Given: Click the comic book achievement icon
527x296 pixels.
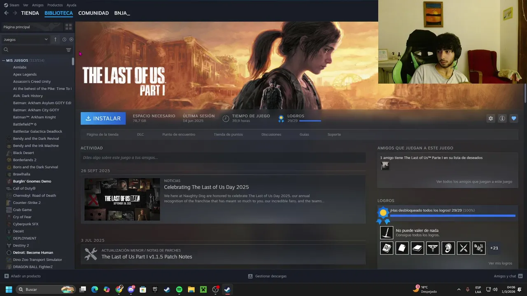Looking at the screenshot, I should click(x=387, y=248).
